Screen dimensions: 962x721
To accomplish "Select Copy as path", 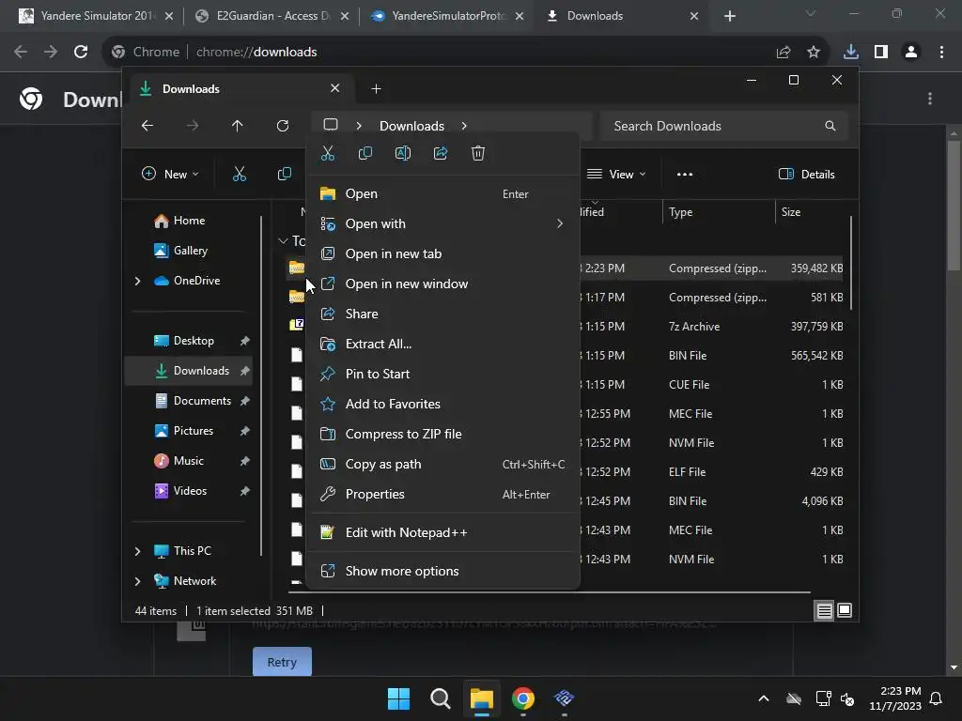I will coord(442,464).
